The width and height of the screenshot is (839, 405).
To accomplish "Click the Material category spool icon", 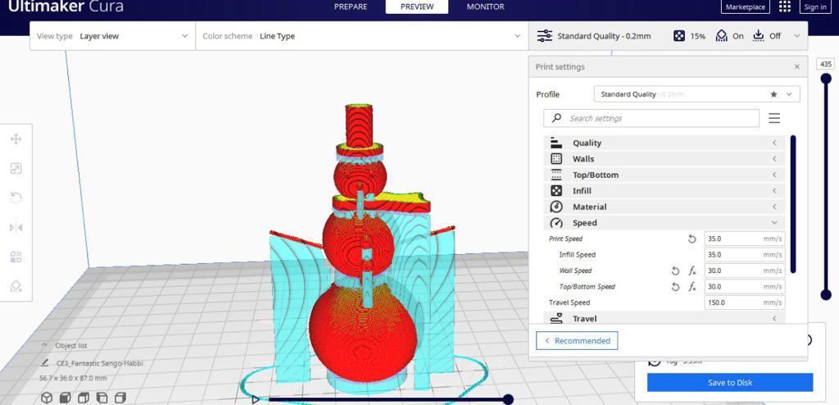I will [556, 207].
